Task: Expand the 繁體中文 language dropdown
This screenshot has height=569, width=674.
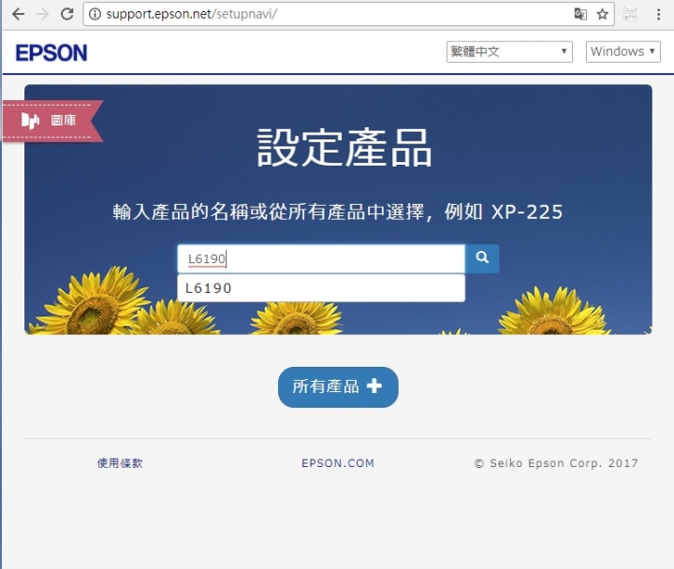Action: click(509, 51)
